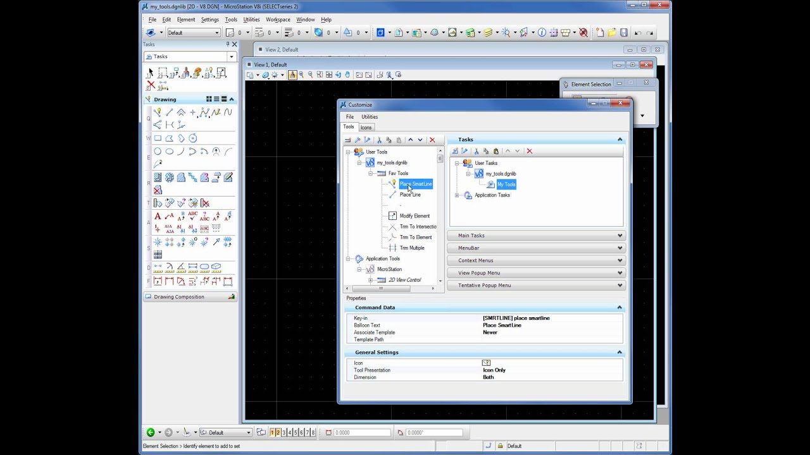Screen dimensions: 810x455
Task: Click red Delete icon in Customize Tools toolbar
Action: [x=432, y=140]
